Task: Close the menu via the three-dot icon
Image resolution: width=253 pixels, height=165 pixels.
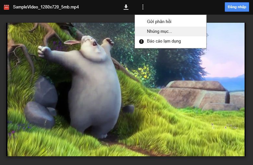Action: tap(143, 7)
